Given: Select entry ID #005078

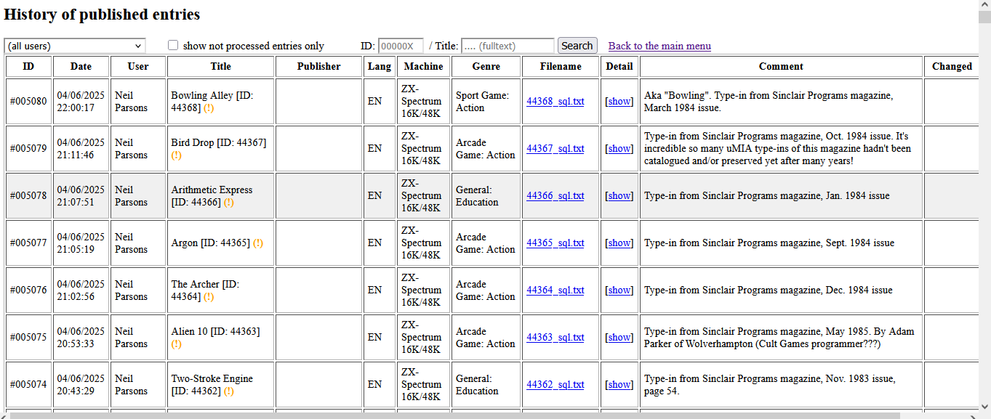Looking at the screenshot, I should point(28,195).
